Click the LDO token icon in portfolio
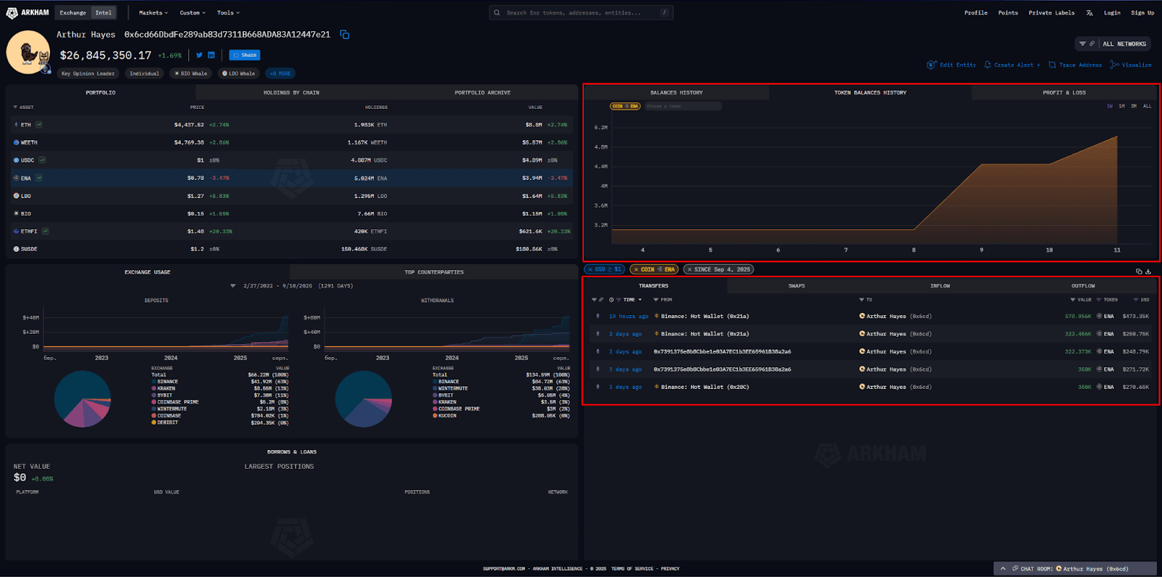Image resolution: width=1162 pixels, height=577 pixels. [16, 196]
